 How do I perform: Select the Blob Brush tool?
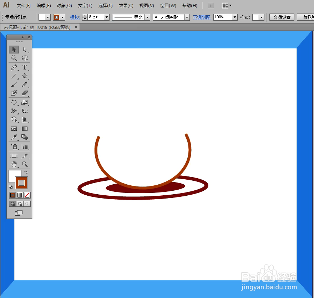[14, 93]
